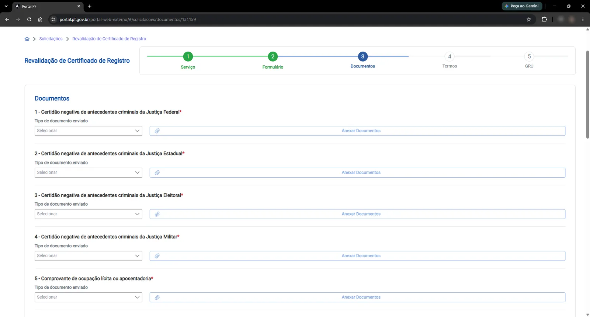Reload the page with the refresh icon

click(29, 20)
